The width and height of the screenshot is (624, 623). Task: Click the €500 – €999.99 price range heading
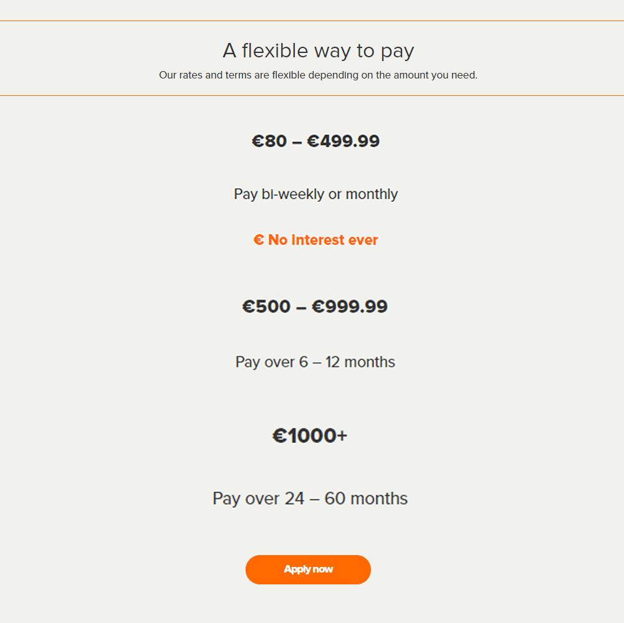315,307
